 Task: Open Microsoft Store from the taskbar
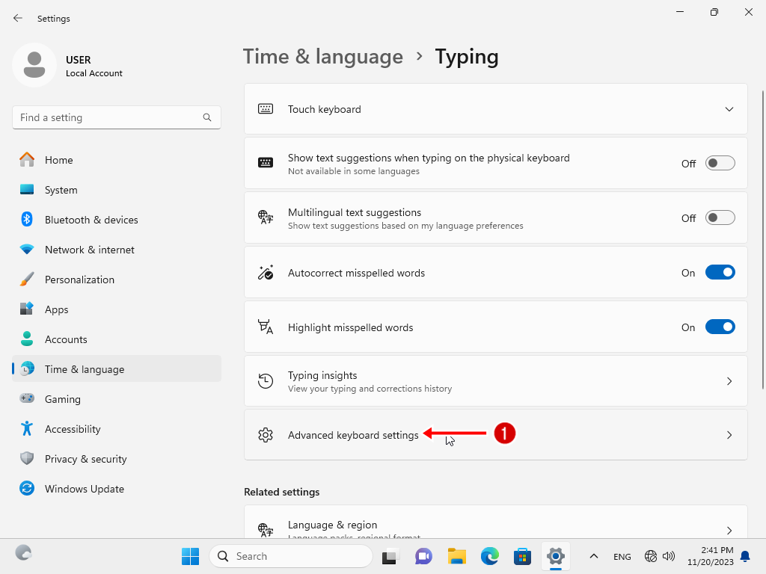pos(522,556)
